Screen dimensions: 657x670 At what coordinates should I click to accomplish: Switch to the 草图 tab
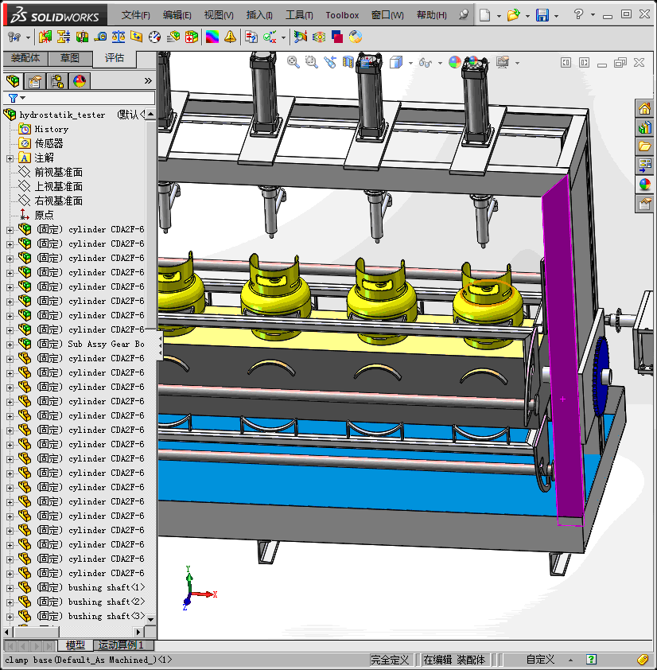70,58
